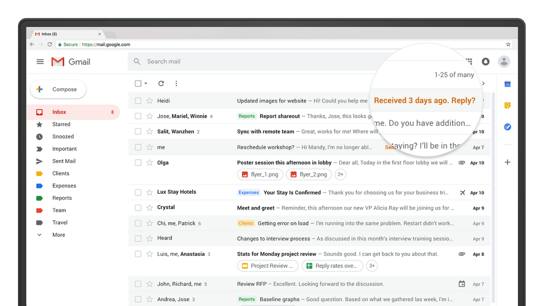Click the Clients tag on Getting error email
Viewport: 544px width, 306px height.
click(246, 223)
